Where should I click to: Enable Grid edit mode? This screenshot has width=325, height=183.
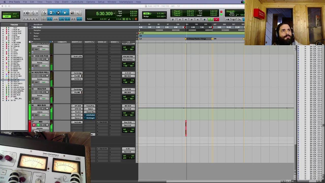[15, 17]
